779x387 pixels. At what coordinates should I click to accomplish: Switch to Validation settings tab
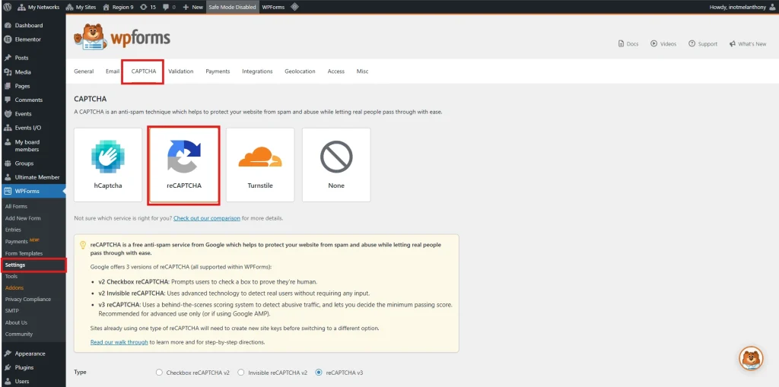181,71
